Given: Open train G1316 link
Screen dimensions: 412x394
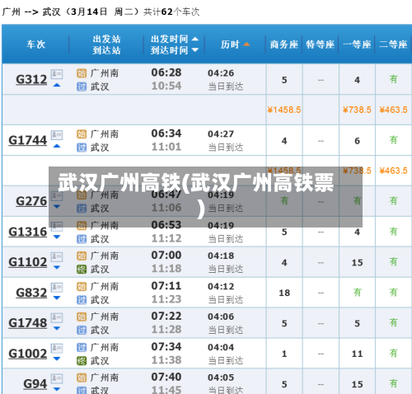Looking at the screenshot, I should [x=28, y=232].
